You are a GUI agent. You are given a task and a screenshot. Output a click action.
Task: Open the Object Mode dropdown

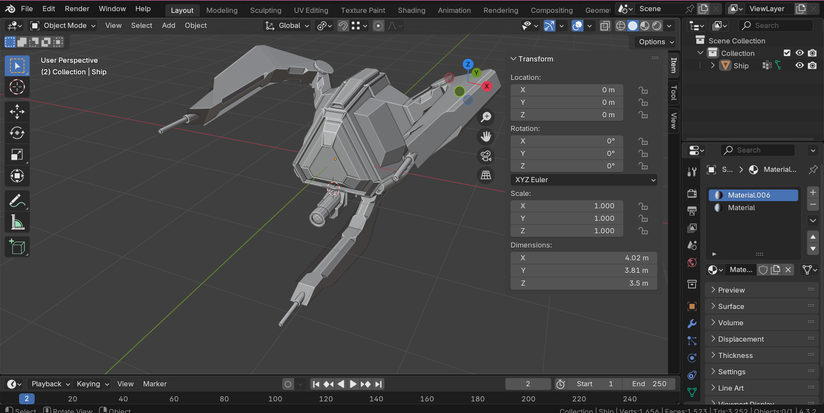pos(63,26)
